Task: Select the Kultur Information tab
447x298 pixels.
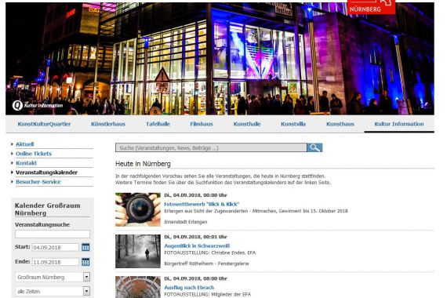Action: (x=399, y=124)
